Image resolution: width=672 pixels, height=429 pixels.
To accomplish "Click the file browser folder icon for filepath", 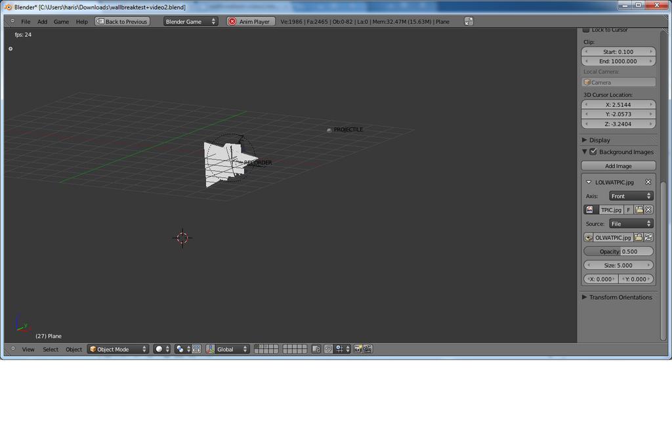I will 638,237.
